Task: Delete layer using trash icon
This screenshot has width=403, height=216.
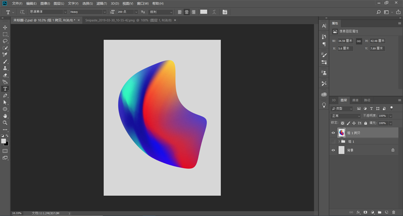Action: point(394,212)
